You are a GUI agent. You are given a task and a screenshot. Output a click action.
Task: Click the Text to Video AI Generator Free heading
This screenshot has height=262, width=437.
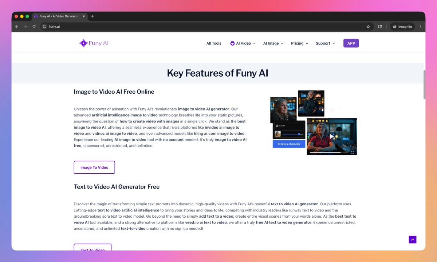click(117, 187)
